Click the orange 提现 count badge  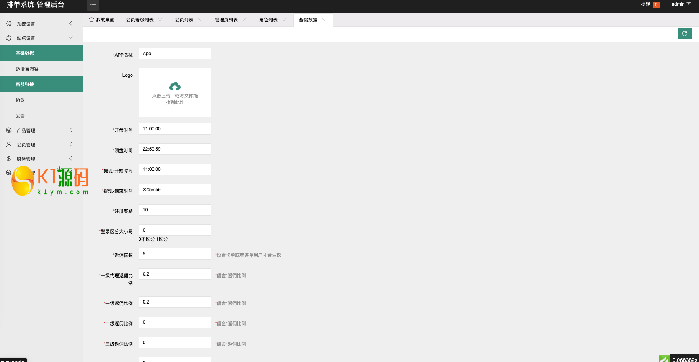(x=656, y=5)
